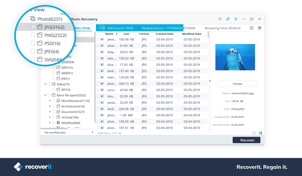Click the Archive folder type icon
The height and width of the screenshot is (176, 302).
[58, 117]
